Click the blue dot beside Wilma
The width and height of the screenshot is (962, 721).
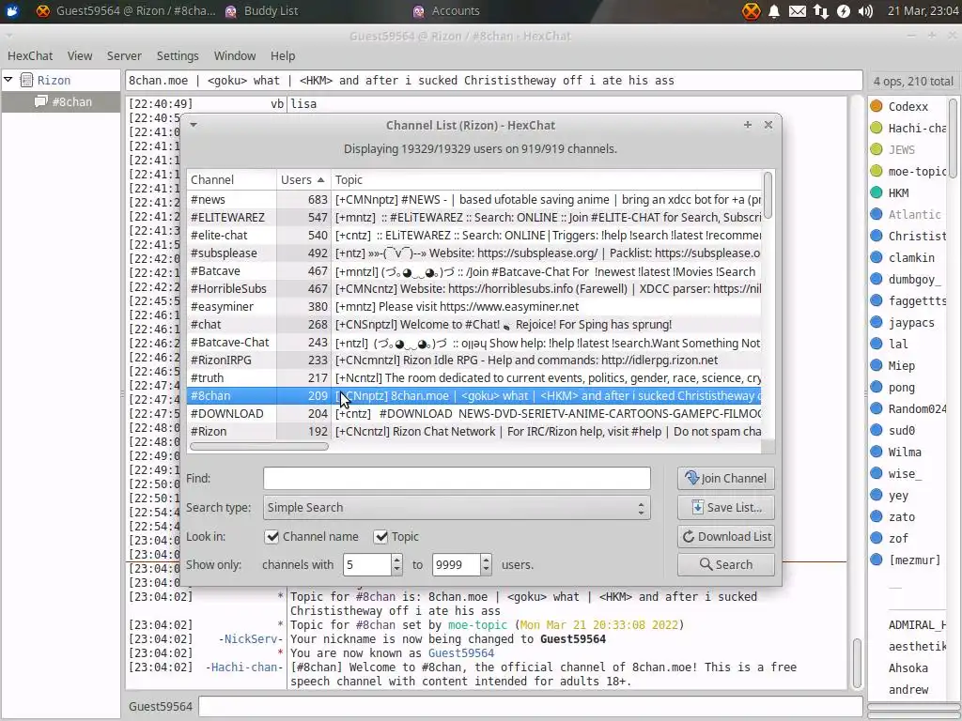pos(877,452)
